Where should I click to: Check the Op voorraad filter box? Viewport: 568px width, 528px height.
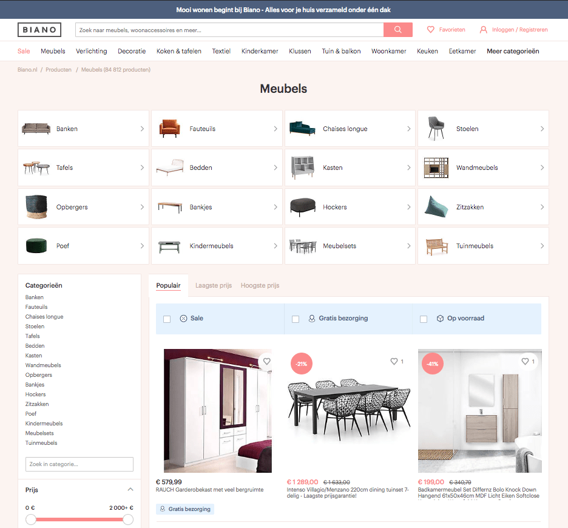click(x=424, y=319)
